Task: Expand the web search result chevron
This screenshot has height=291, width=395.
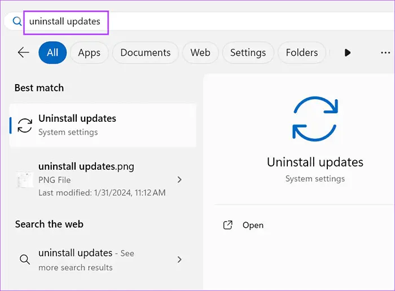Action: tap(179, 259)
